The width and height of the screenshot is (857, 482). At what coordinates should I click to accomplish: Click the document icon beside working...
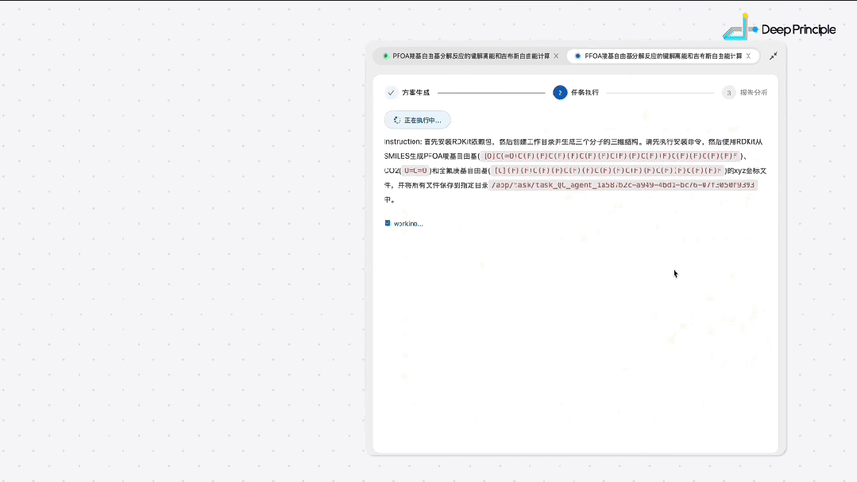(388, 223)
